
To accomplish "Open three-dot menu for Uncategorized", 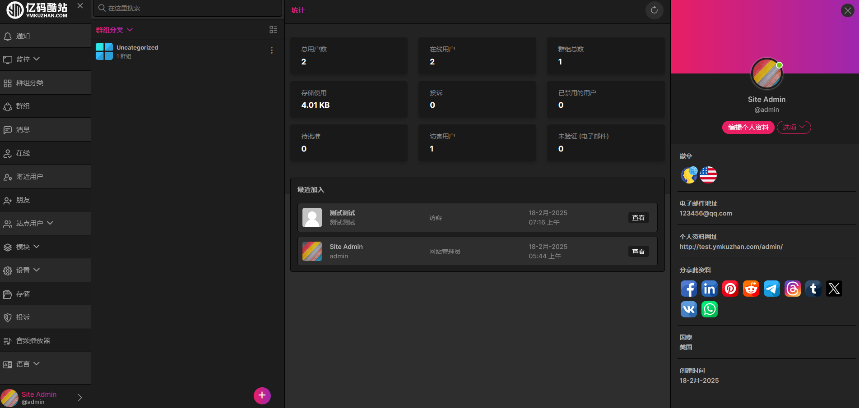I will point(271,50).
